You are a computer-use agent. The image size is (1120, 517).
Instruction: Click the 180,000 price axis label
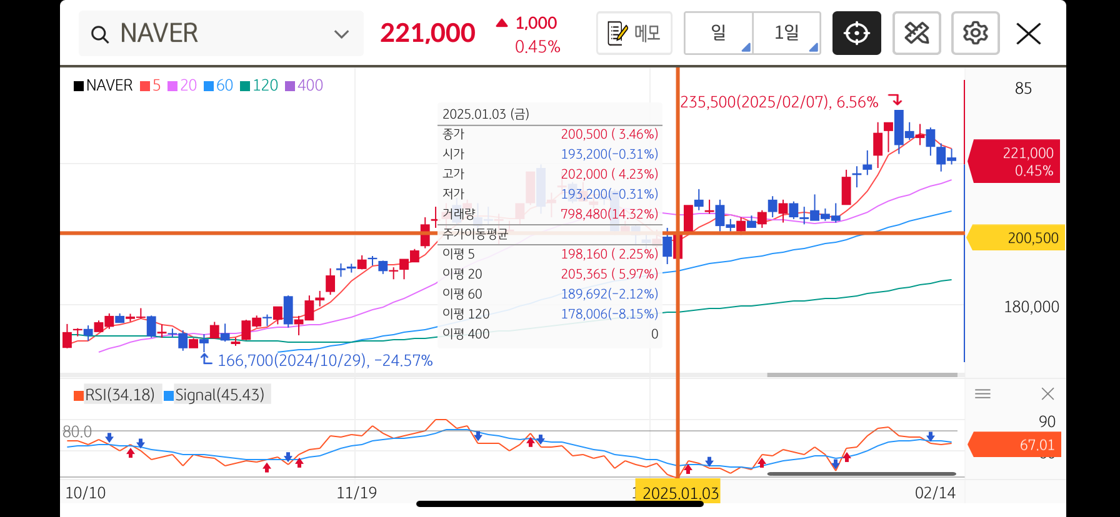[1031, 307]
